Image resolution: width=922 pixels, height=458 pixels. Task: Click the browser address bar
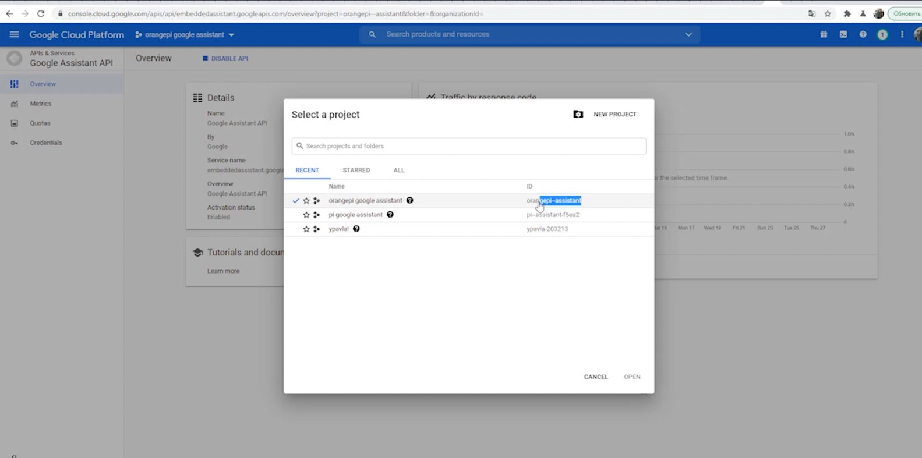point(428,14)
